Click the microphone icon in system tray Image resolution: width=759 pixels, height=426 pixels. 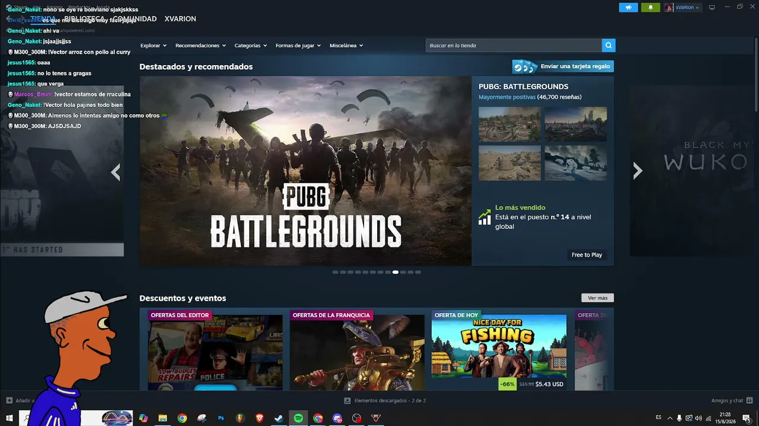tap(679, 418)
